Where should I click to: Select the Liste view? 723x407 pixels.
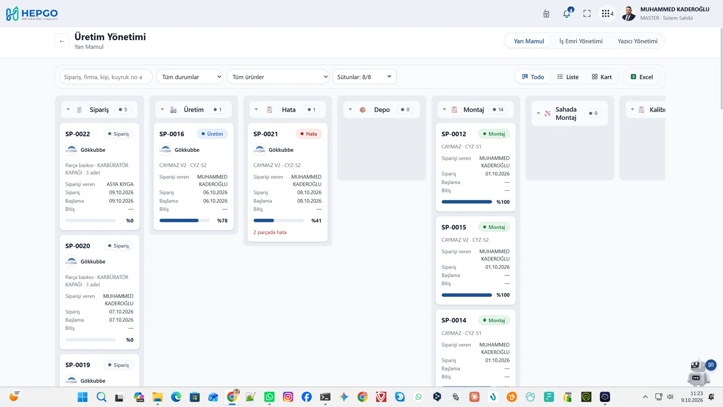coord(568,77)
